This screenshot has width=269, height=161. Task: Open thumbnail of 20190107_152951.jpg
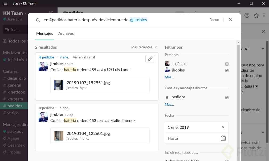[x=59, y=85]
